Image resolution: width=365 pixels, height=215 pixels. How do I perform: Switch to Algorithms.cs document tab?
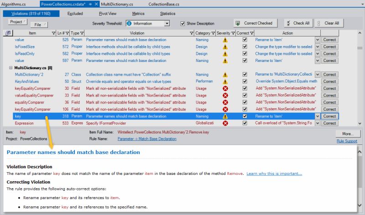point(14,4)
